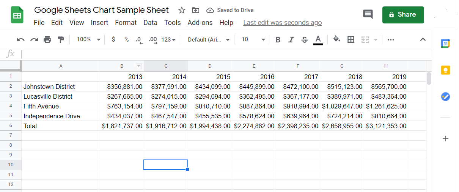459x192 pixels.
Task: Toggle bold formatting
Action: click(278, 39)
